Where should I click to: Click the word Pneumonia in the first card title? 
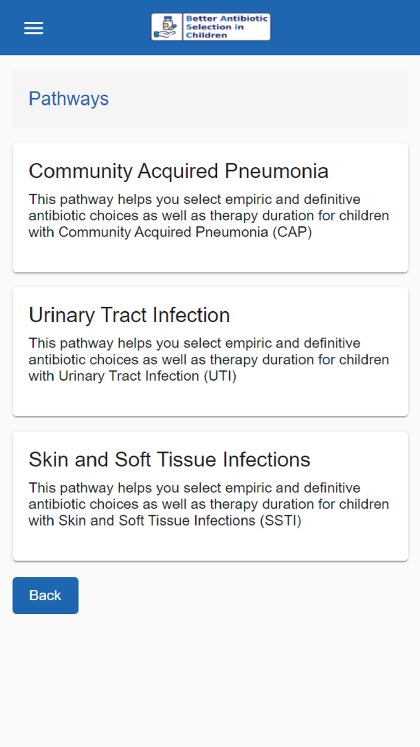[x=276, y=171]
